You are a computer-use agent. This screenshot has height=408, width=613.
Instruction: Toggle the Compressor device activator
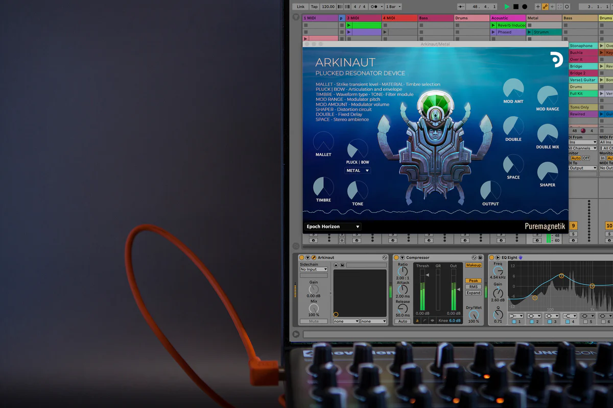point(396,258)
